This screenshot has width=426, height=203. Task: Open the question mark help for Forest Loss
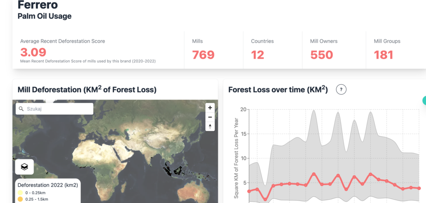341,89
